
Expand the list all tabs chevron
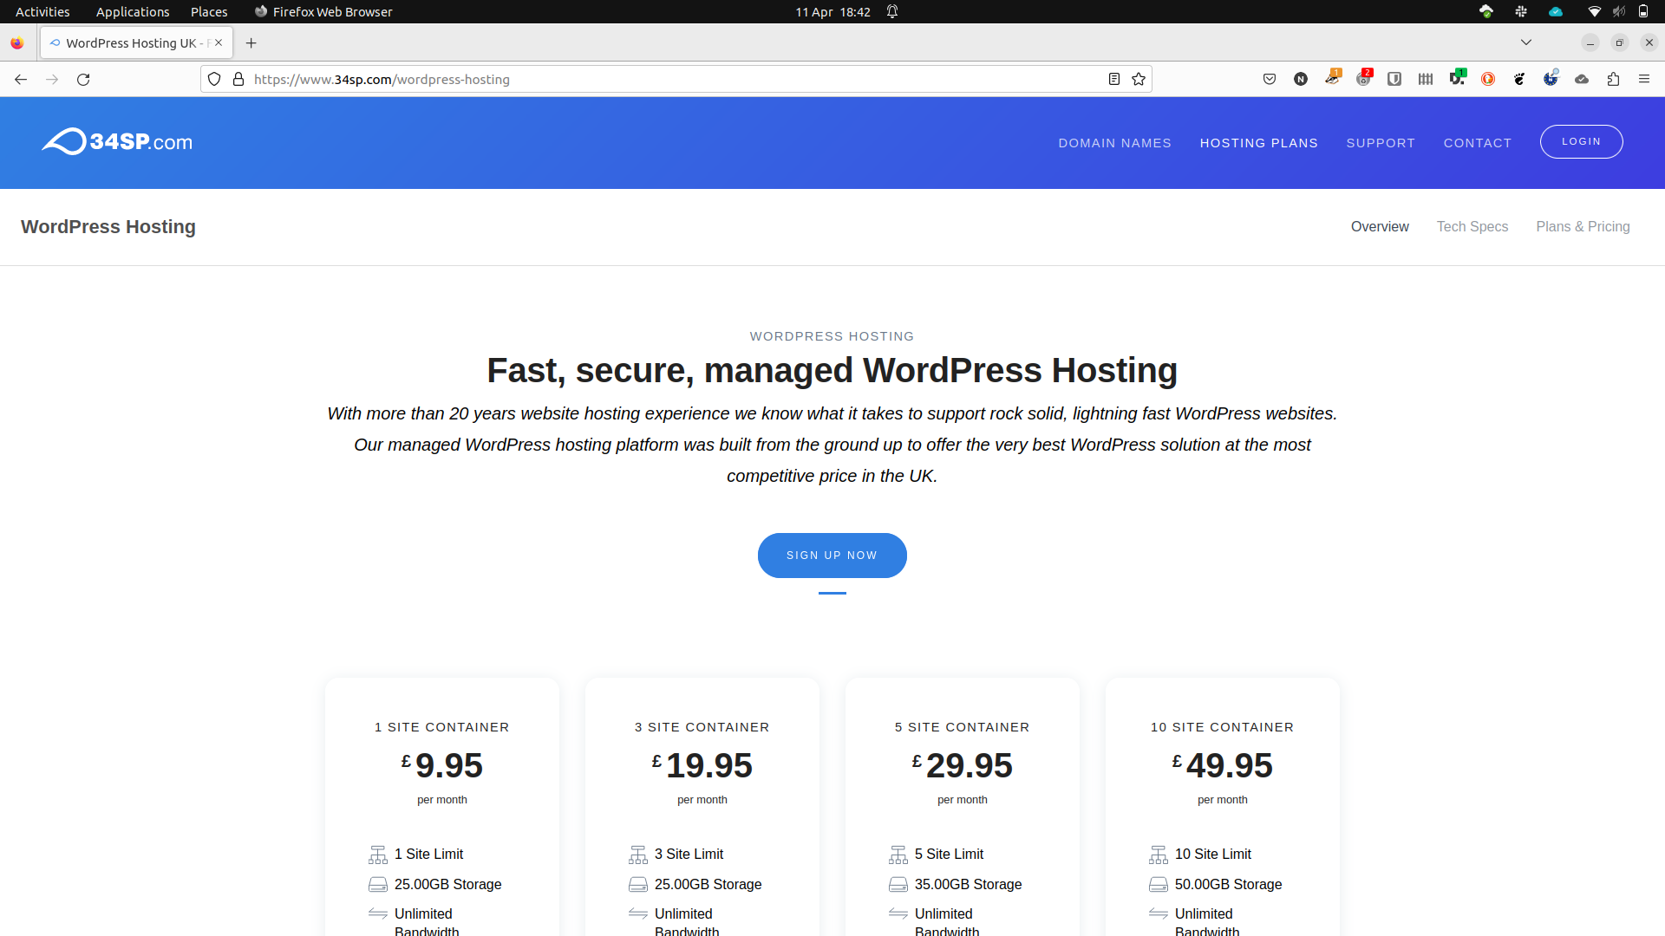(x=1526, y=42)
